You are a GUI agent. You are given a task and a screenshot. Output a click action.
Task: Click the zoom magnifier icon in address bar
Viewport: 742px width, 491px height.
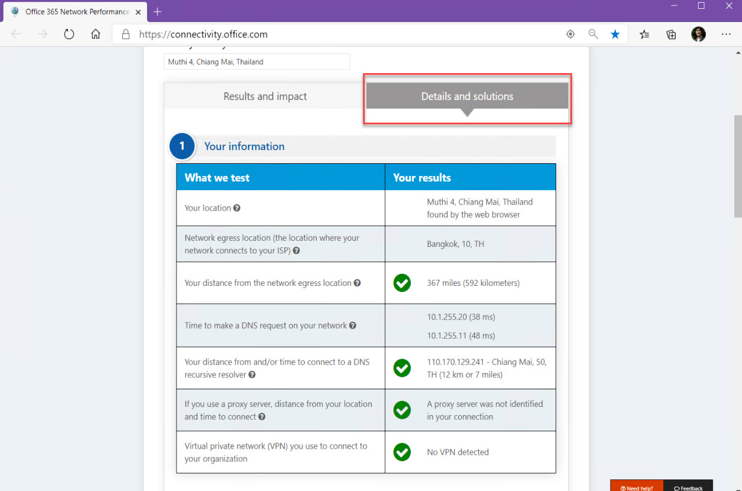[593, 35]
